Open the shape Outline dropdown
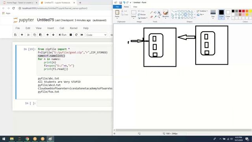This screenshot has width=252, height=142. [x=202, y=11]
